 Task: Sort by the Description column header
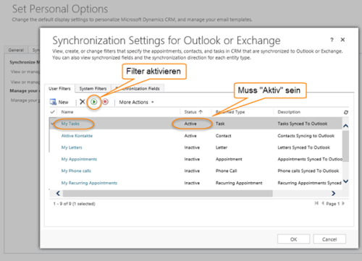[x=289, y=112]
